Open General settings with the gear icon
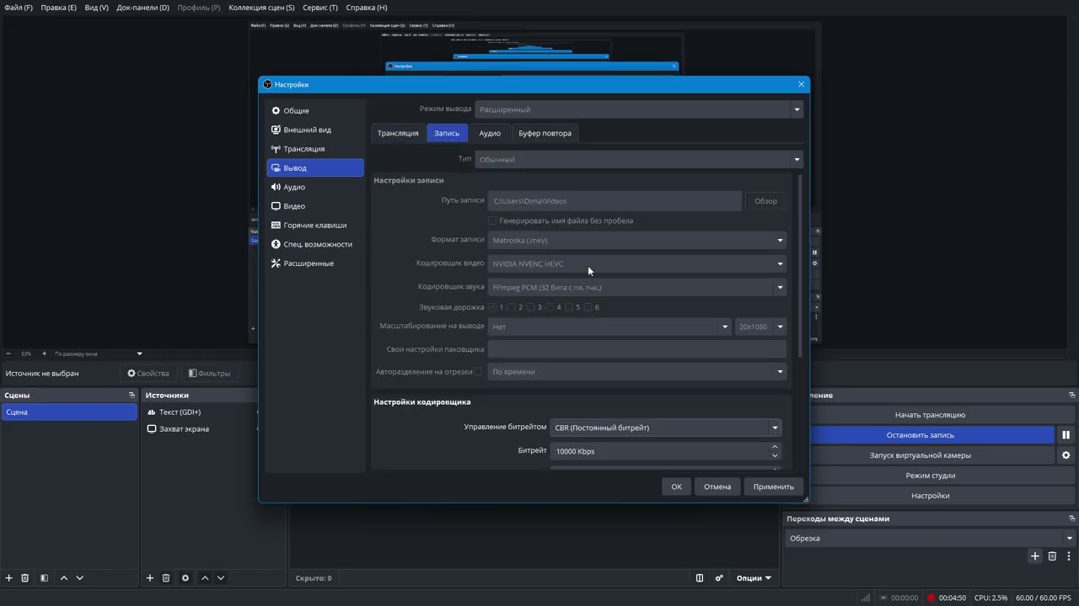The image size is (1079, 606). (315, 110)
